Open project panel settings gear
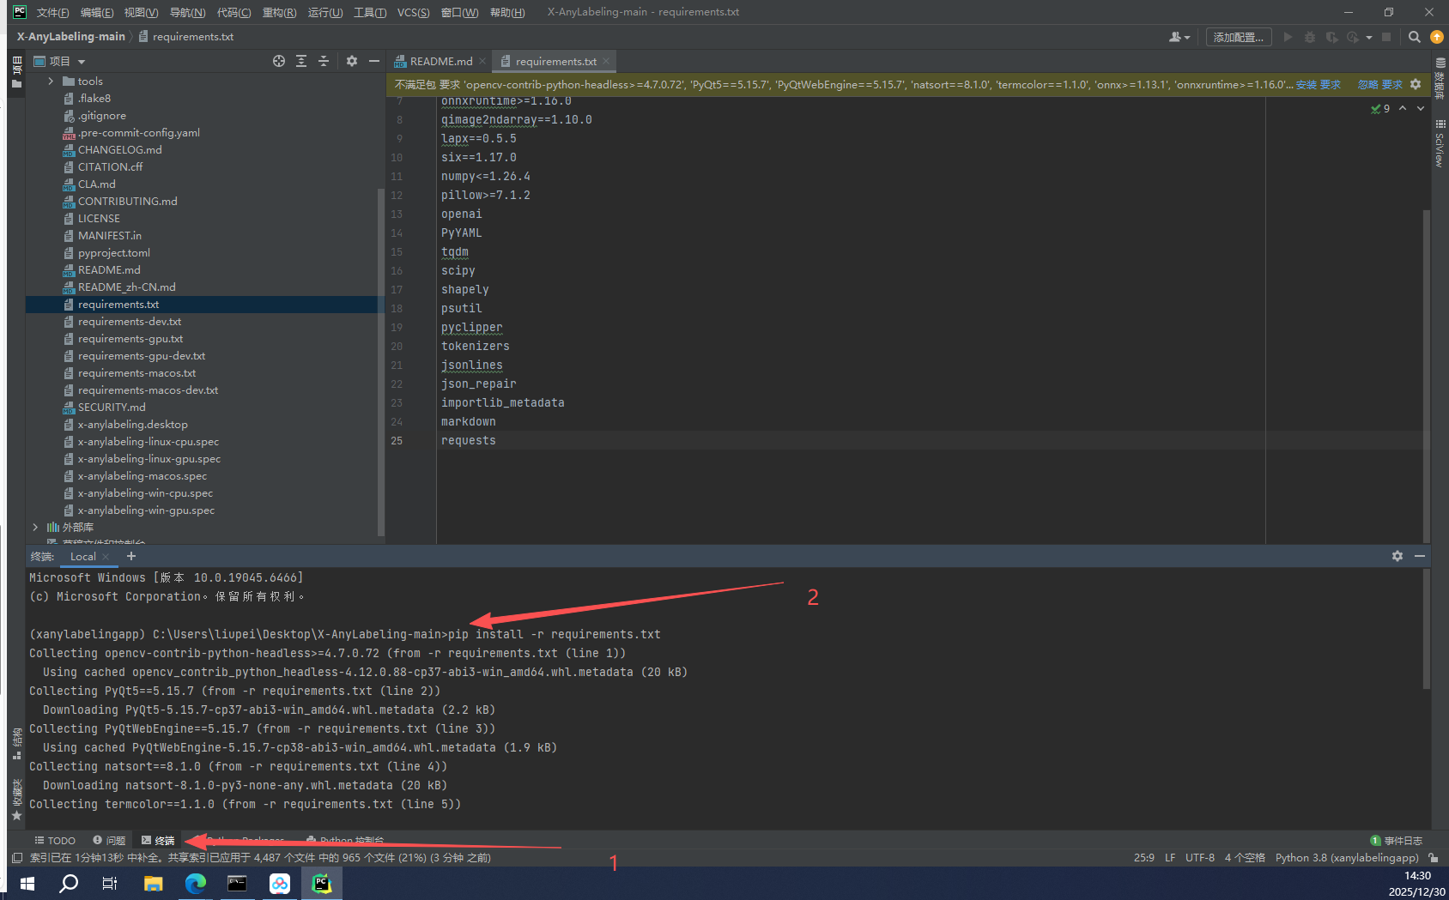This screenshot has height=900, width=1449. click(352, 61)
